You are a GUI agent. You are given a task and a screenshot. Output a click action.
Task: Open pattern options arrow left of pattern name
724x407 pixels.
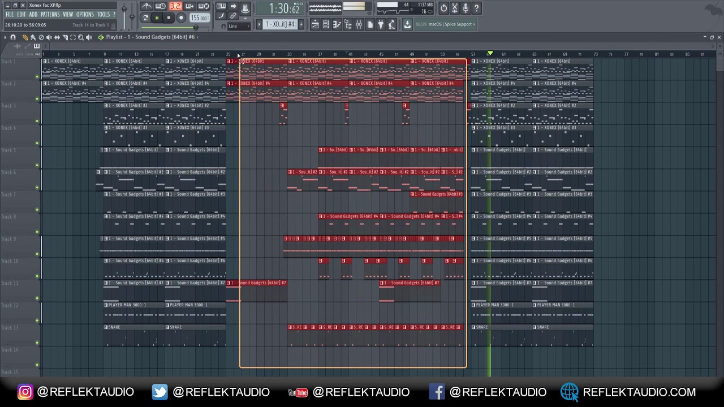[x=259, y=24]
